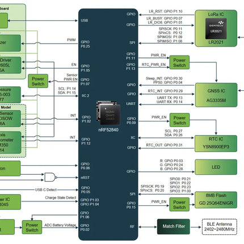This screenshot has height=244, width=244.
Task: Click the GPIO P0.25 pin label
Action: click(x=85, y=44)
